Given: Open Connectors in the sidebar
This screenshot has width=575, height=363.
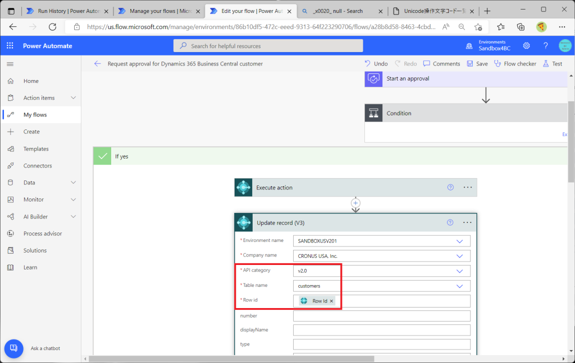Looking at the screenshot, I should [x=40, y=166].
